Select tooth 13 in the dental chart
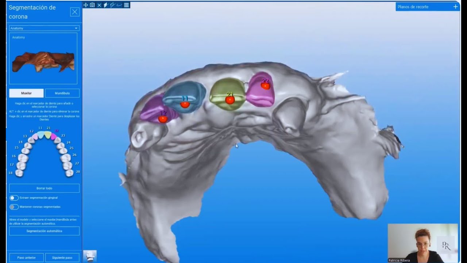The height and width of the screenshot is (263, 467). [31, 140]
